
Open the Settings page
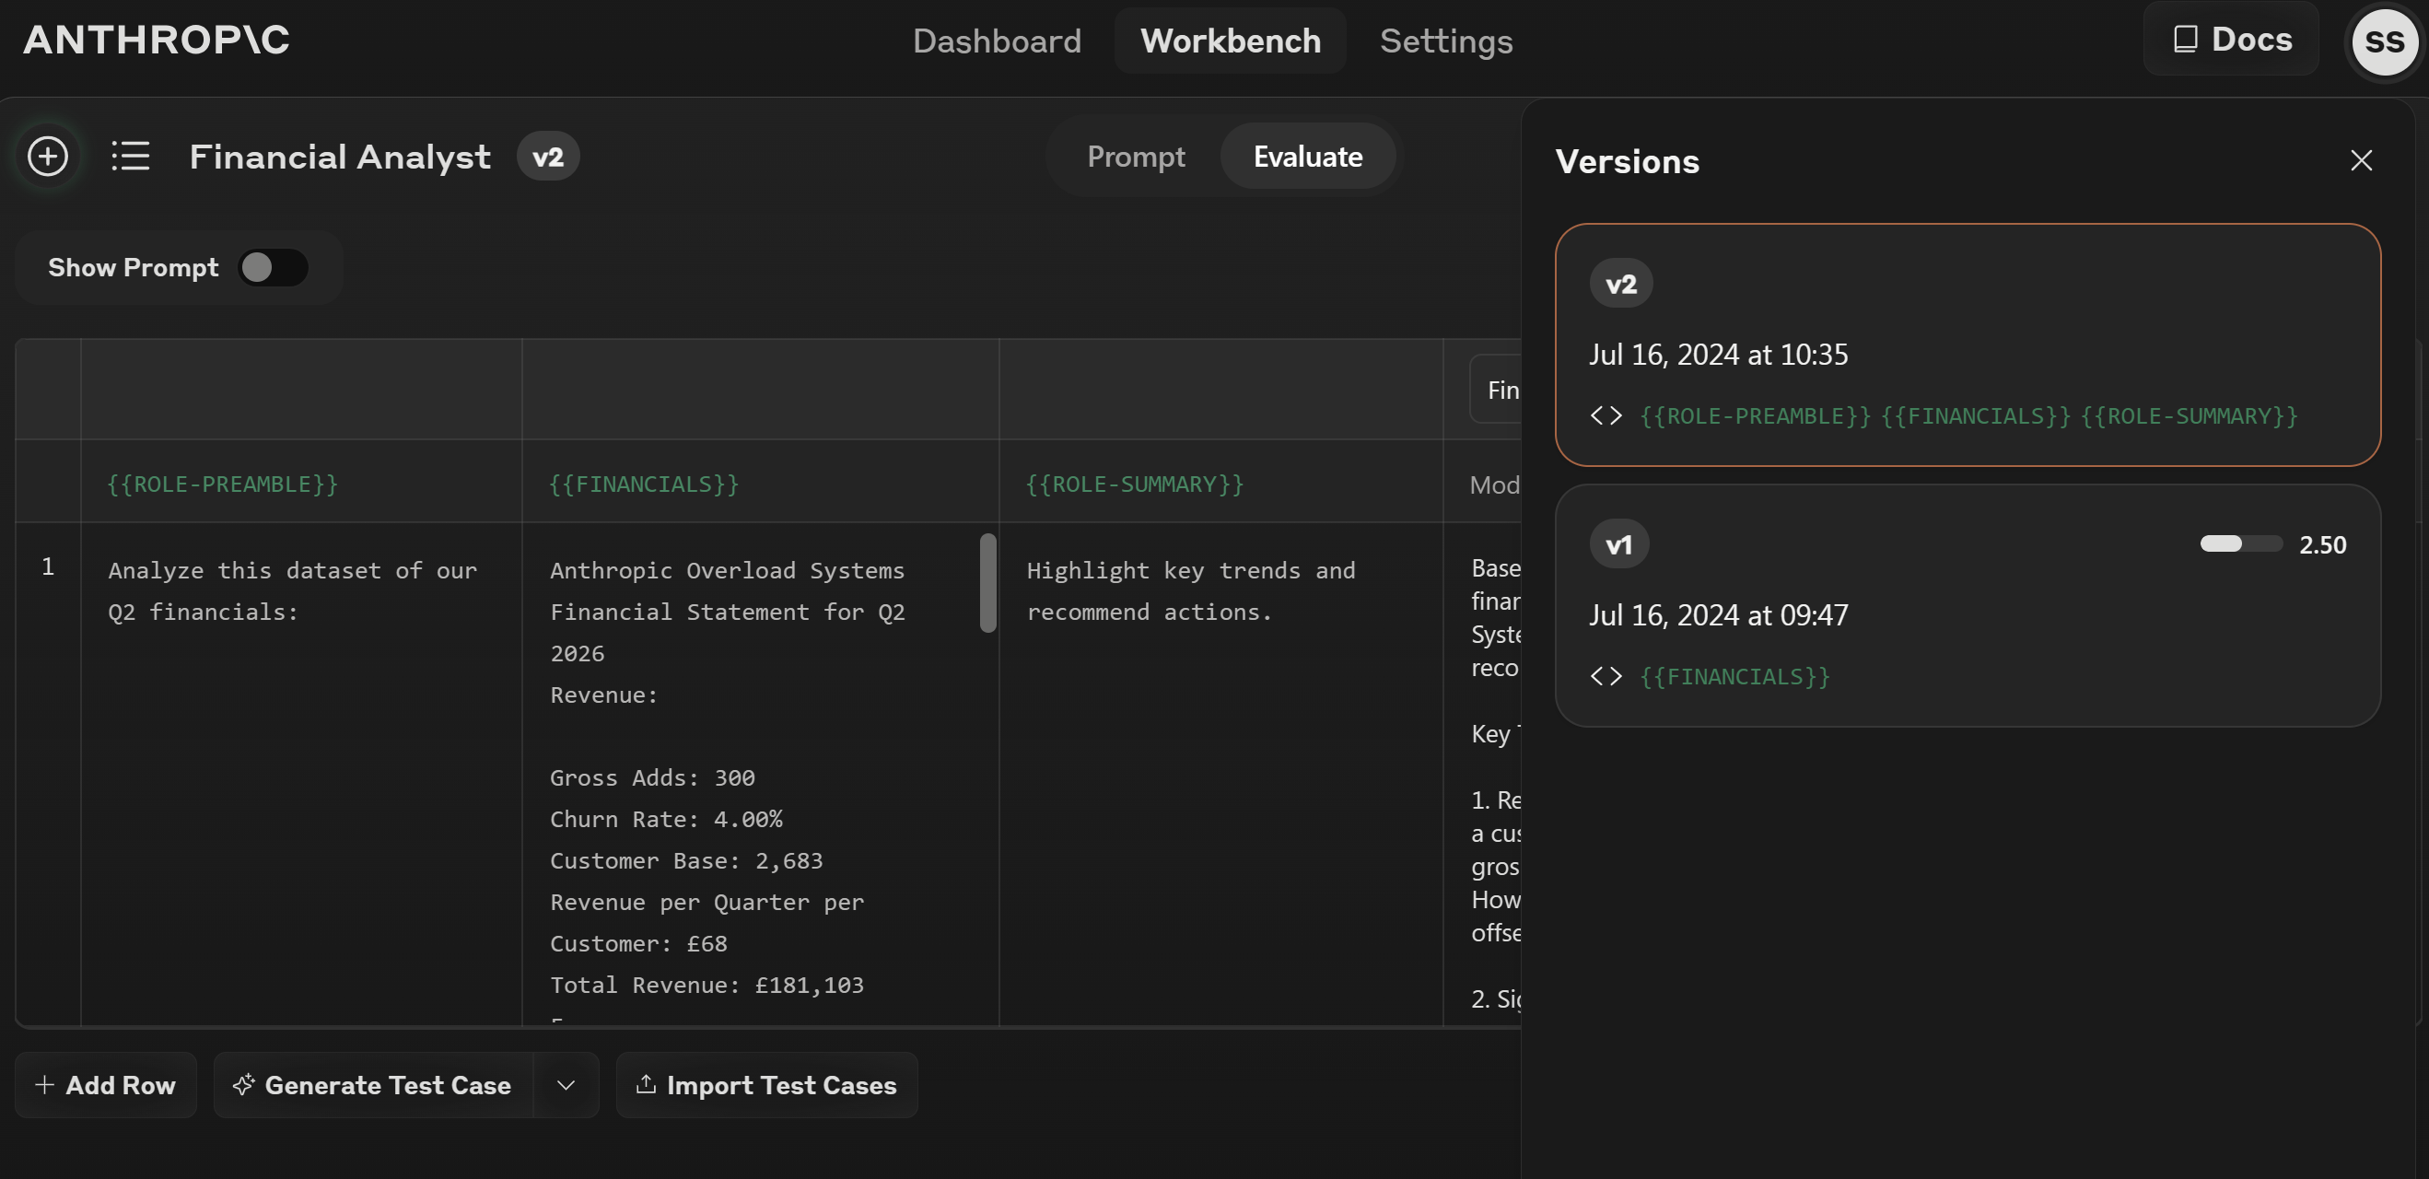click(x=1445, y=41)
